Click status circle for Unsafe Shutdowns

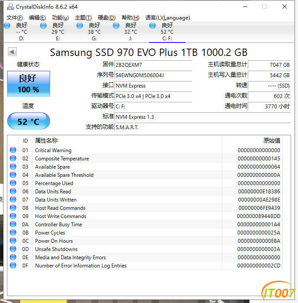click(x=13, y=249)
